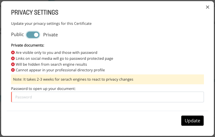Click the red X icon beside 'Are visible only to you'
215x137 pixels.
(13, 52)
